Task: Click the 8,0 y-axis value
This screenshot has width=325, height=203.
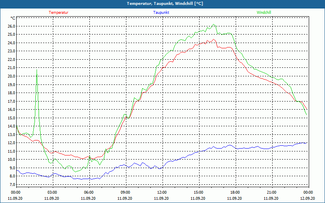Action: click(x=13, y=176)
